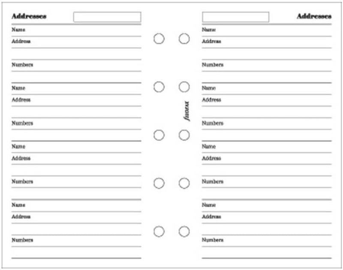Image resolution: width=343 pixels, height=270 pixels.
Task: Click the middle right binder hole circle
Action: [x=184, y=135]
